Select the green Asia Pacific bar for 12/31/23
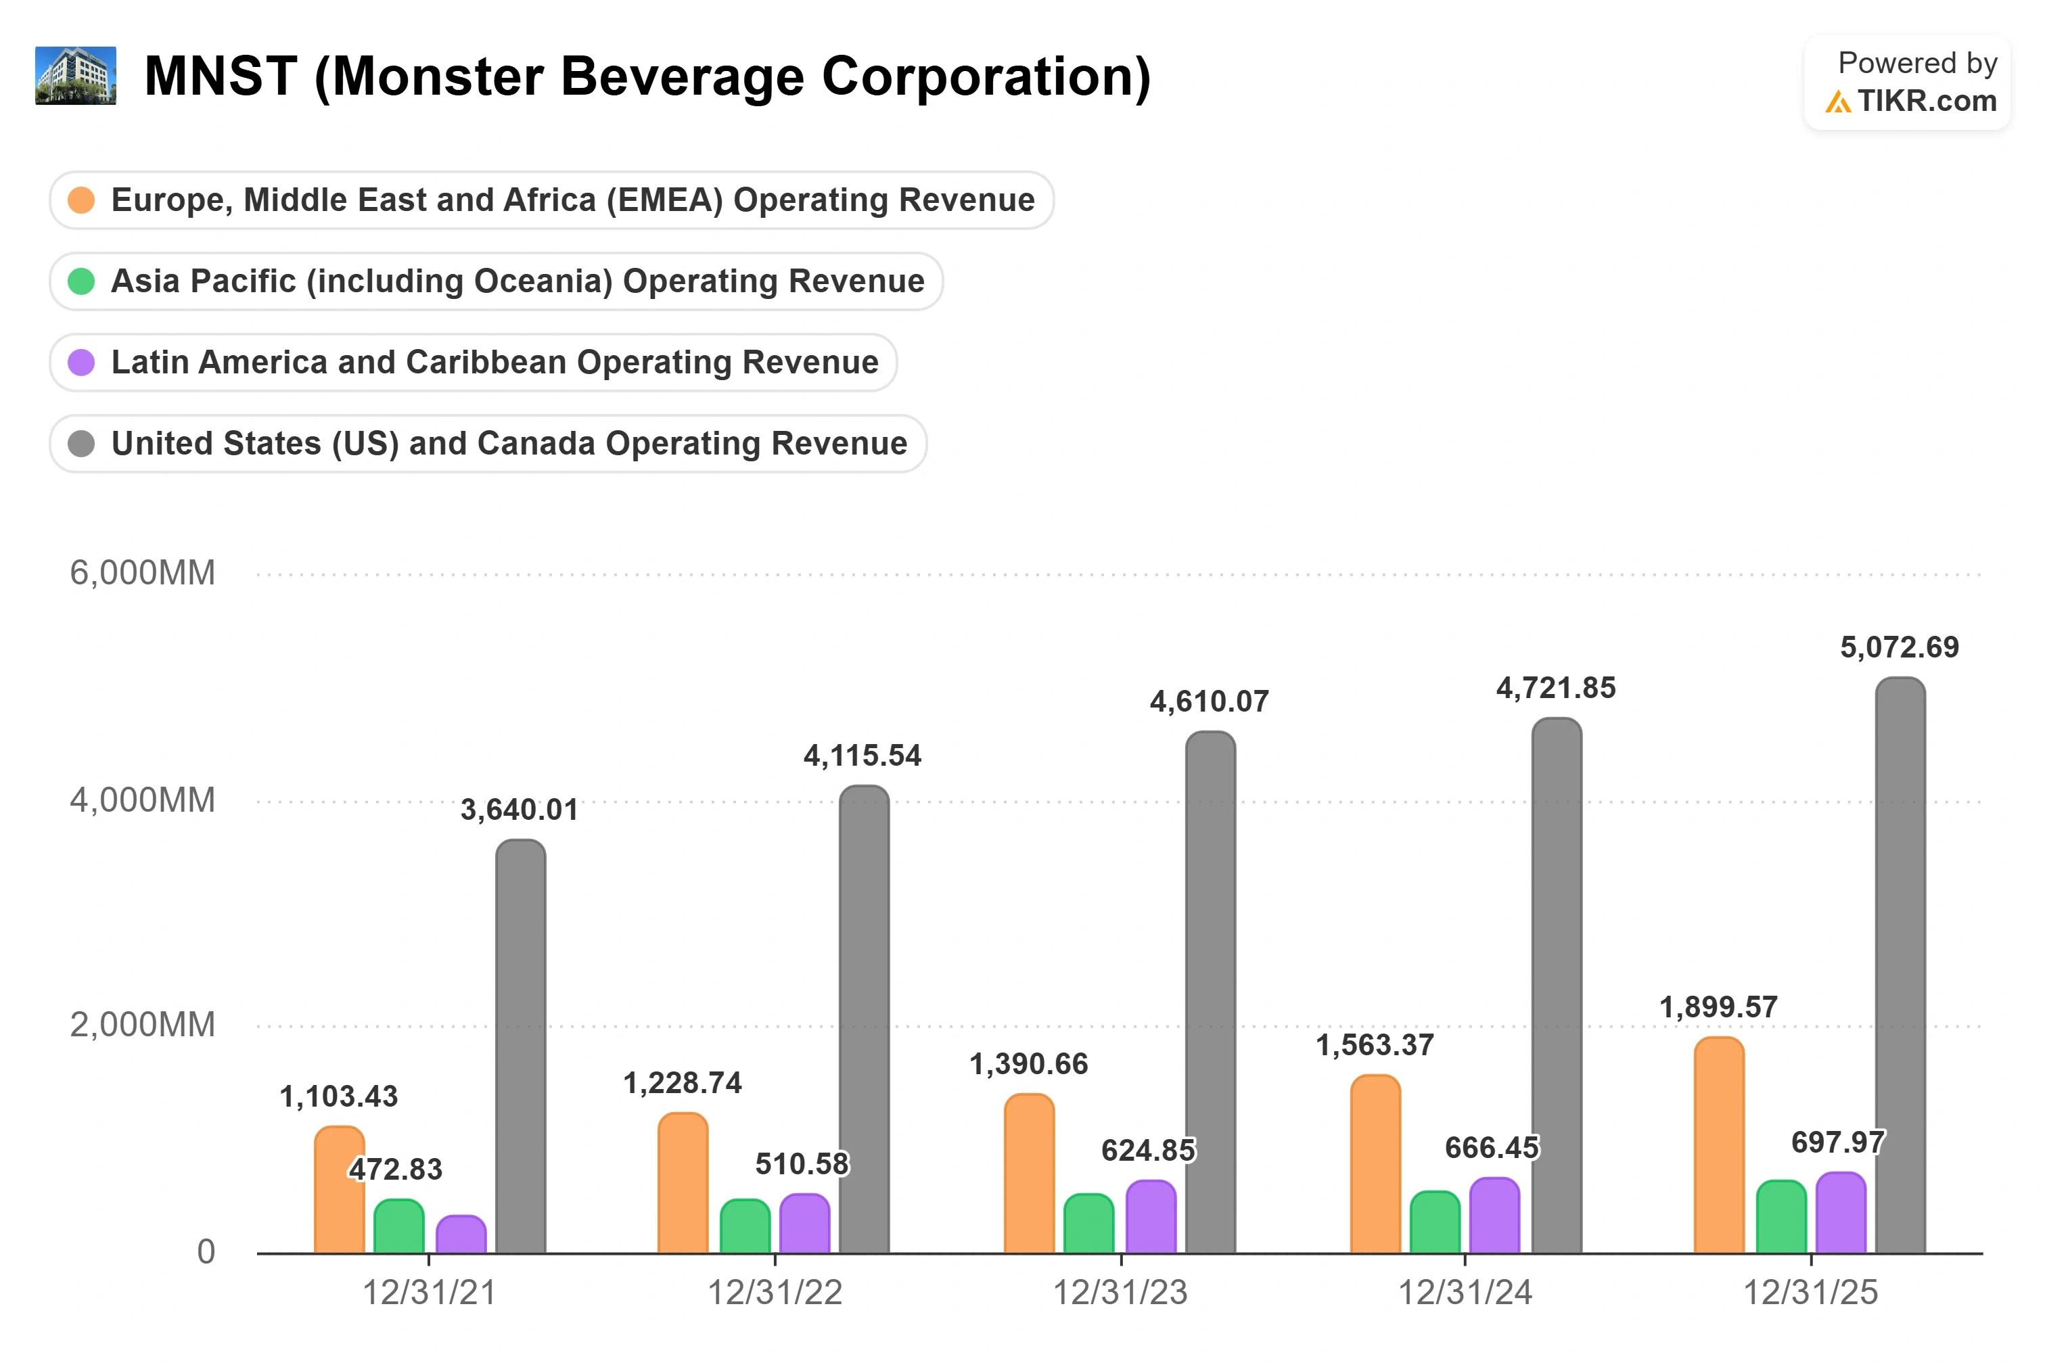This screenshot has width=2045, height=1363. coord(1089,1223)
